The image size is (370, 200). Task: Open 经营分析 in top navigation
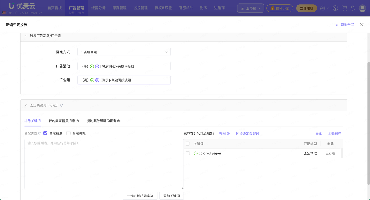(x=98, y=8)
